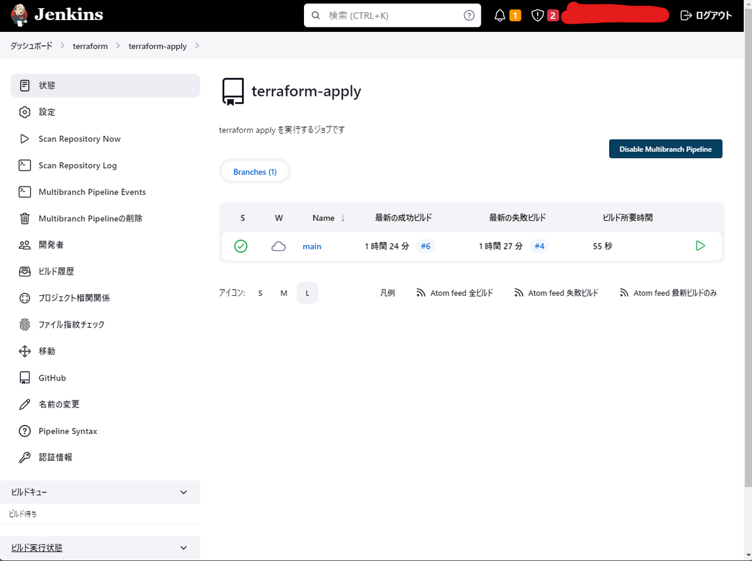The height and width of the screenshot is (561, 752).
Task: Click the move arrows icon next to 移動
Action: (x=24, y=352)
